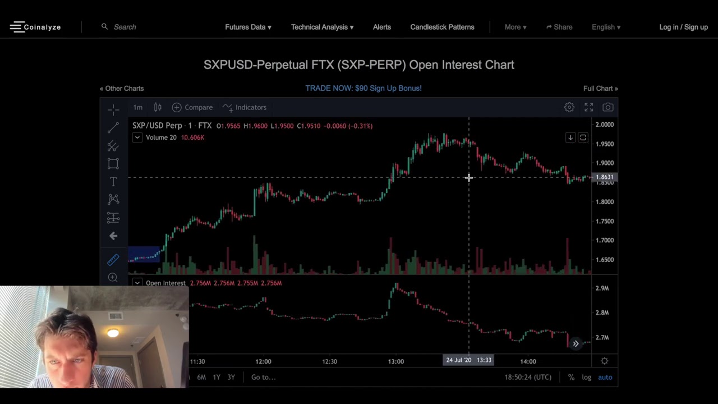Toggle log scale mode
Screen dimensions: 718x404
(x=586, y=377)
